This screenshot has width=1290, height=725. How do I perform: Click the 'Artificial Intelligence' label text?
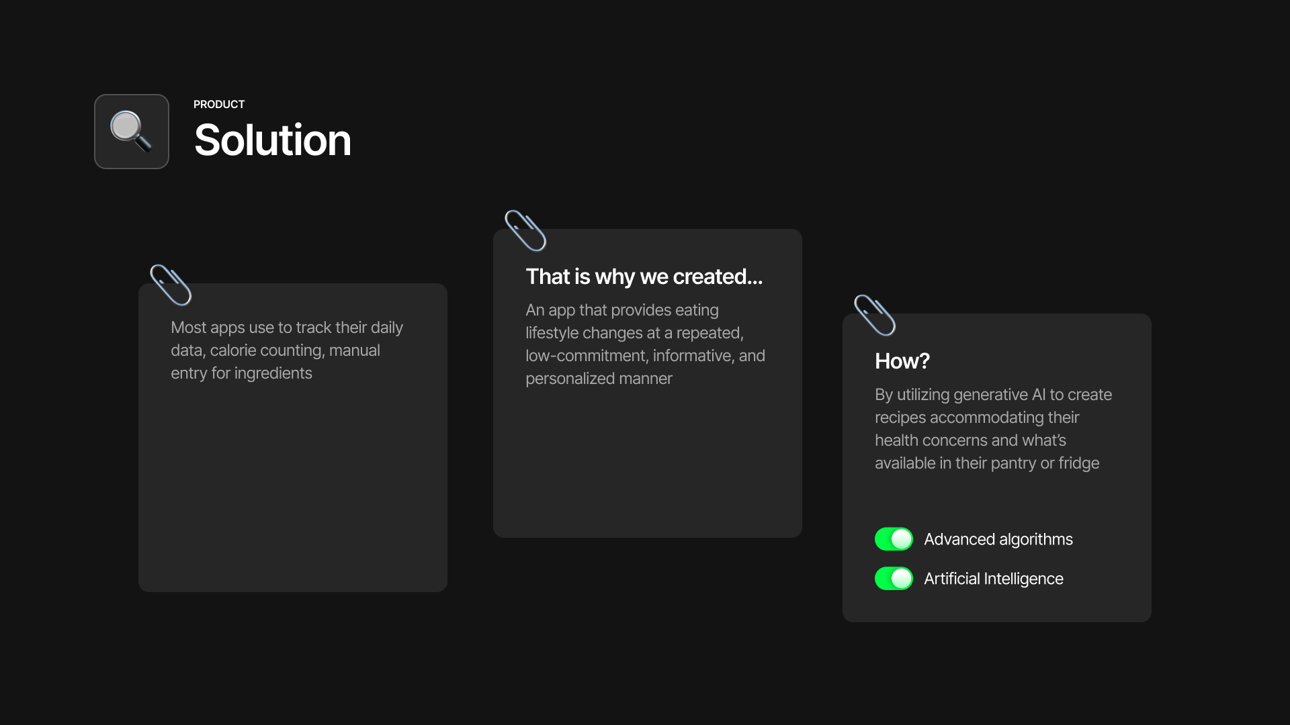click(993, 579)
